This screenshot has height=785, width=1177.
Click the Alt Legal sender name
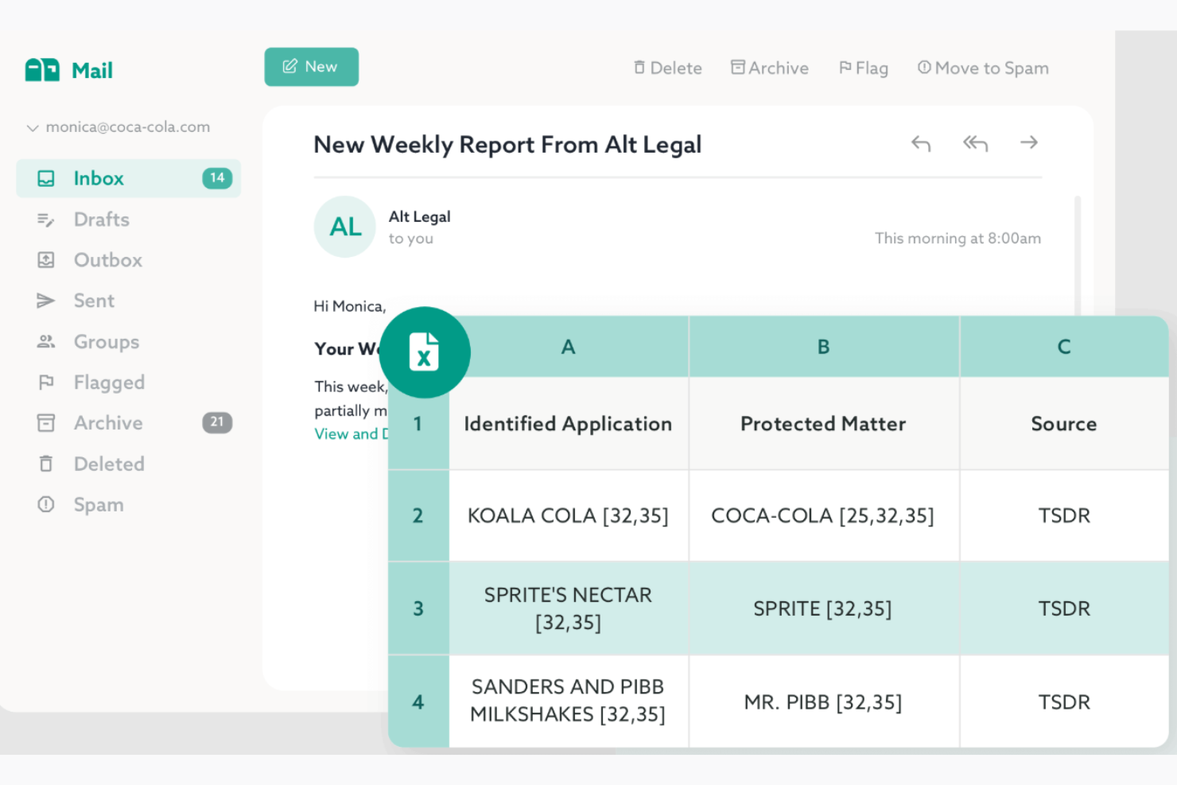(419, 216)
